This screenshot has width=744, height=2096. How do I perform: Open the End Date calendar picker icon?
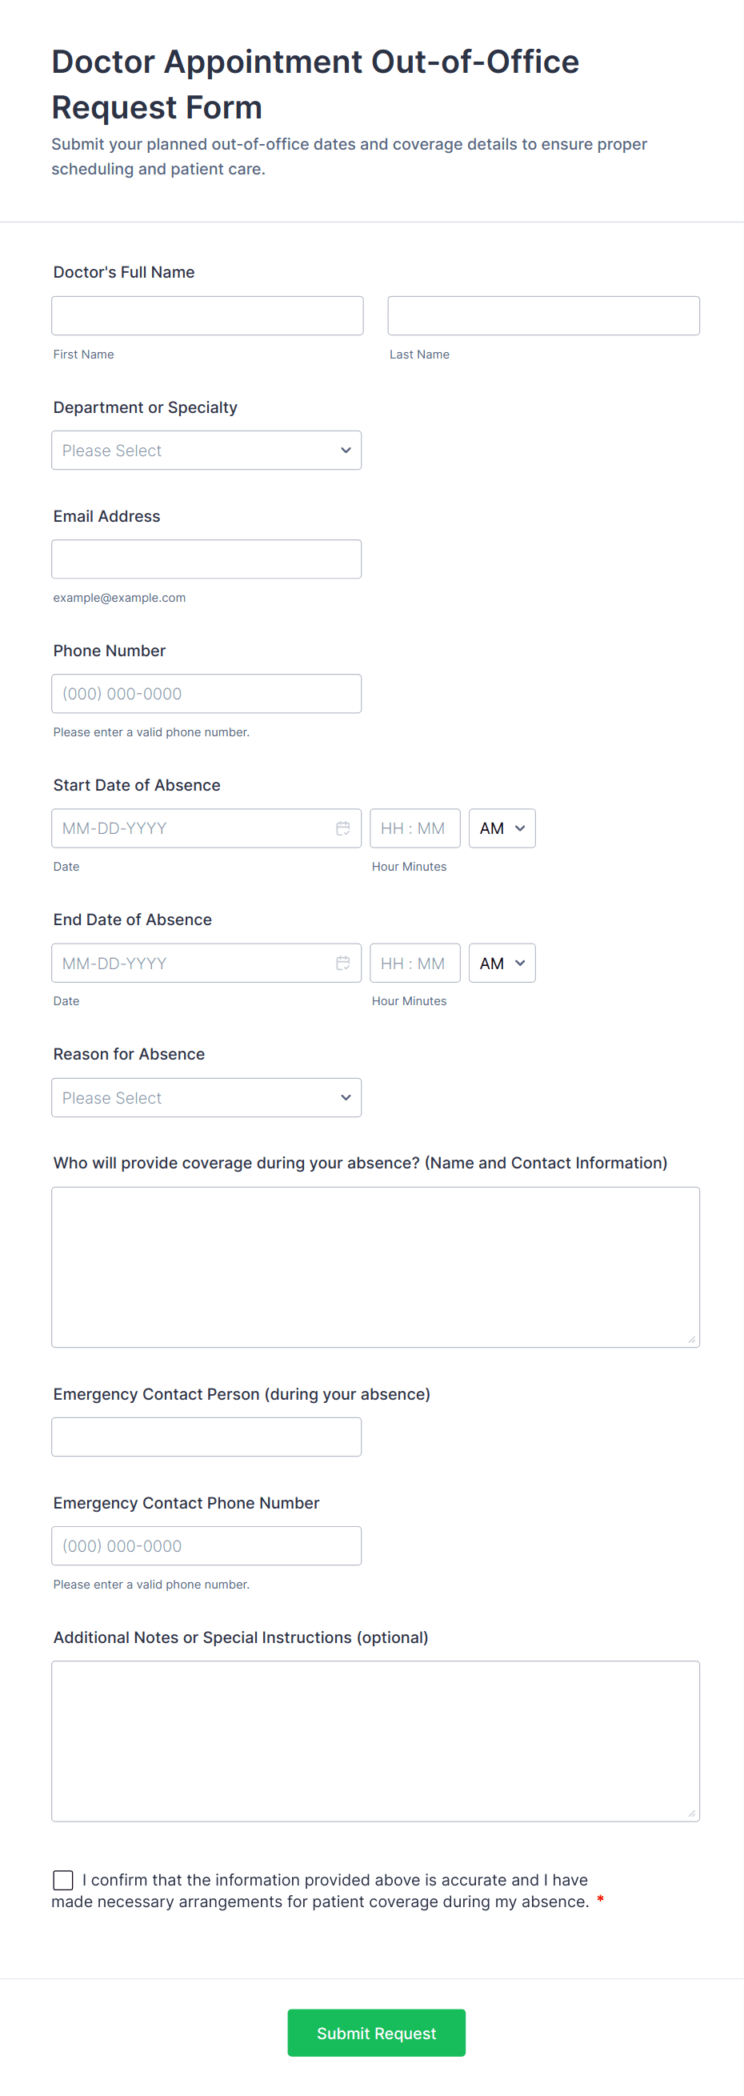[343, 964]
